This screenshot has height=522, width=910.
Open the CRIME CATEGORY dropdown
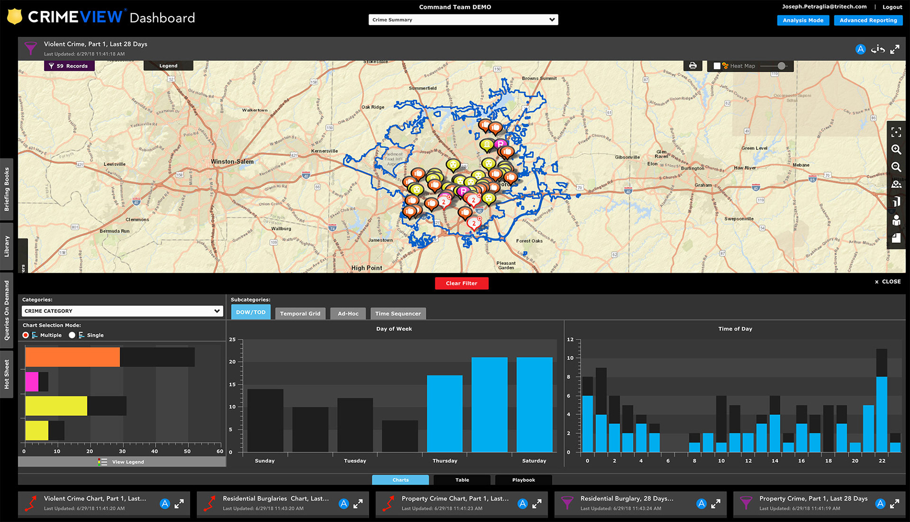click(122, 311)
